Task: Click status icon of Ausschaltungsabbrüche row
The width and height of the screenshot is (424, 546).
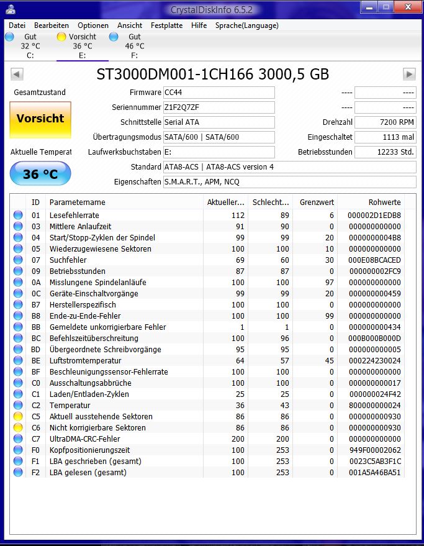Action: (x=18, y=383)
